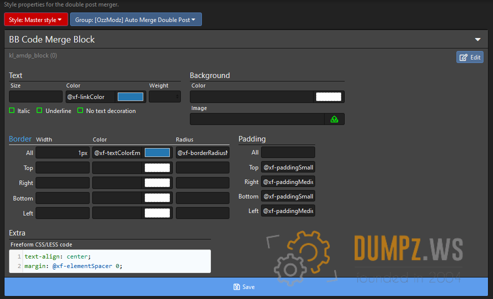Check the No text decoration option
This screenshot has width=493, height=299.
pos(80,110)
